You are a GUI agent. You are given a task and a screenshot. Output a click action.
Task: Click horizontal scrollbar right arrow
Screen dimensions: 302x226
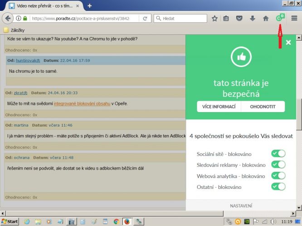pyautogui.click(x=293, y=213)
